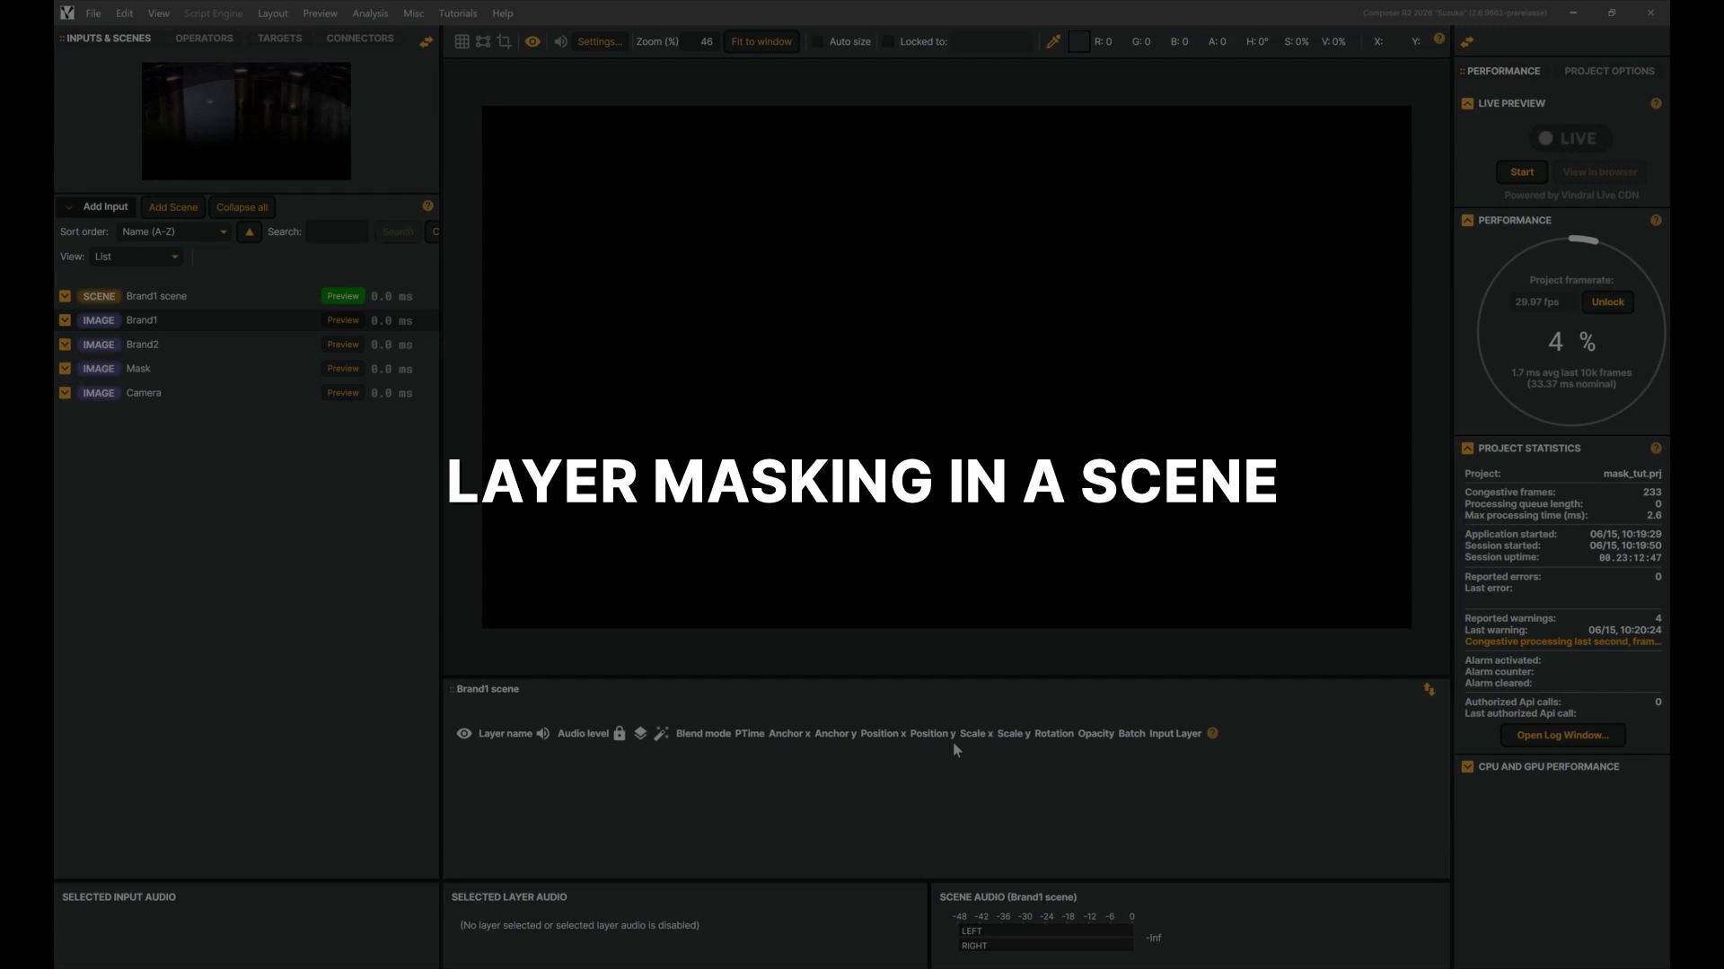Uncheck the Brand1 scene checkbox
The width and height of the screenshot is (1724, 969).
[65, 296]
